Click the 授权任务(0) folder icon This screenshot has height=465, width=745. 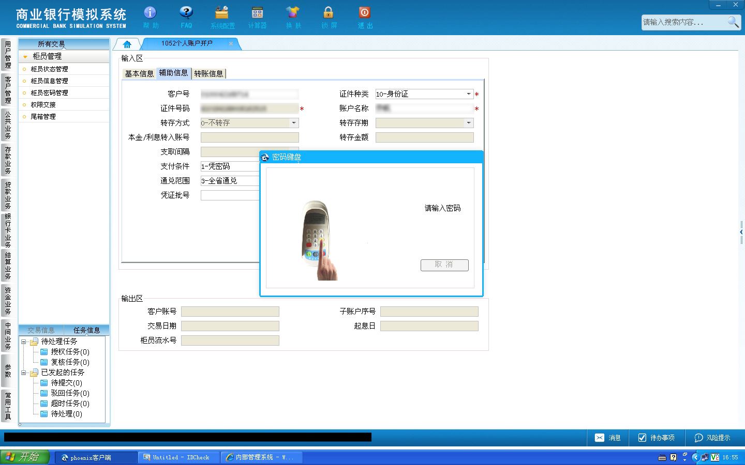pyautogui.click(x=44, y=352)
